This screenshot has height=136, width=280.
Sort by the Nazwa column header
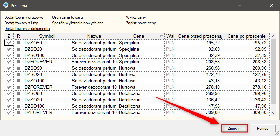click(x=94, y=36)
